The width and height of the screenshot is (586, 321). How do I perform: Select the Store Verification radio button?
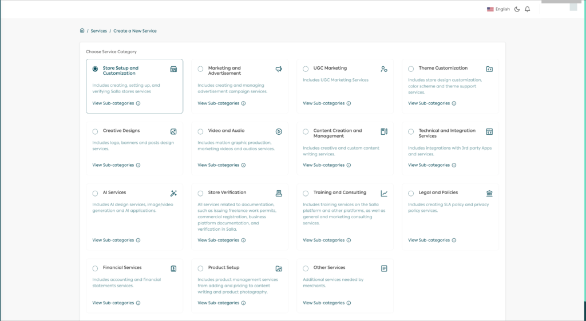[200, 194]
